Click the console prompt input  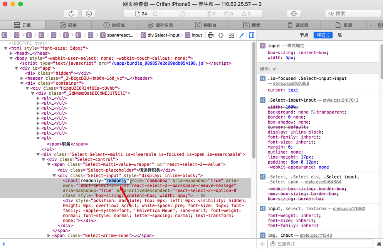coord(128,244)
